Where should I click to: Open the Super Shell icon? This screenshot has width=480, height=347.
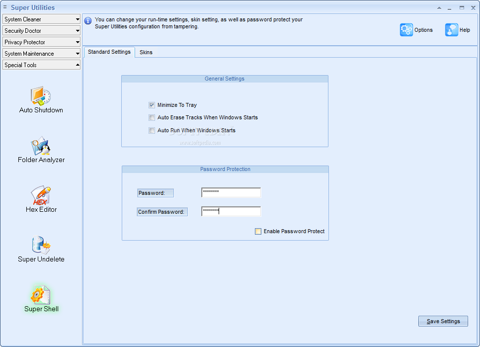[x=40, y=295]
